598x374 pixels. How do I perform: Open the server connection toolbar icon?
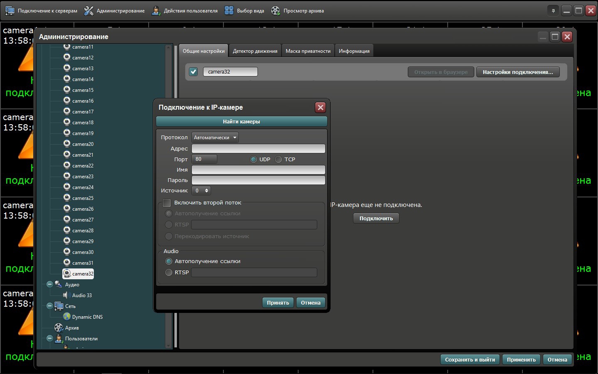point(10,11)
